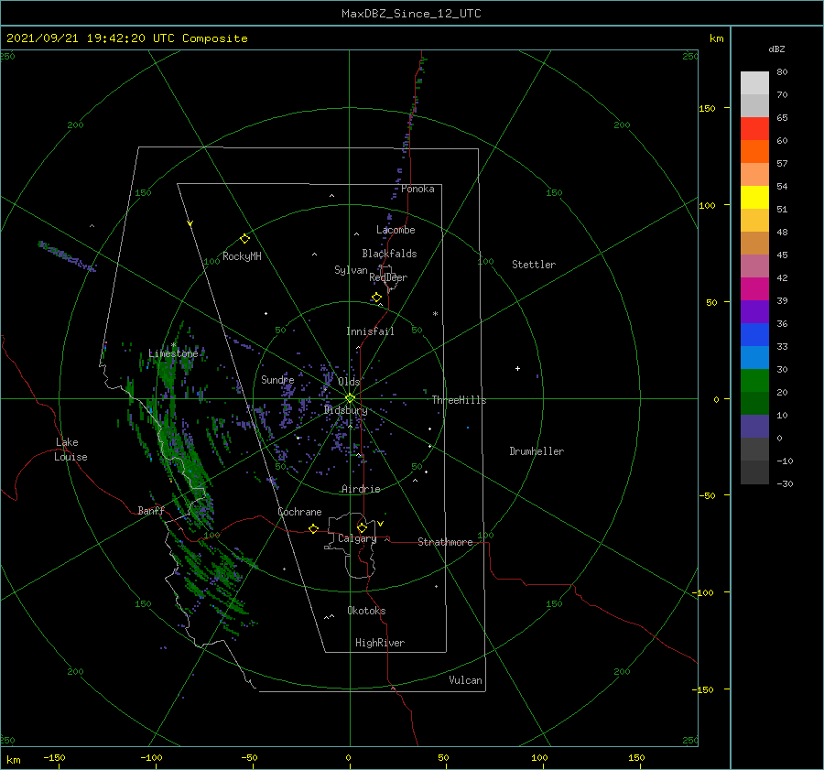The width and height of the screenshot is (824, 770).
Task: Click the MaxDBZ_Since_12_UTC title text
Action: pyautogui.click(x=411, y=14)
